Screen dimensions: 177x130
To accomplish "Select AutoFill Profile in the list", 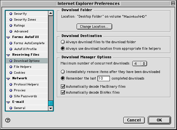I will tap(27, 49).
